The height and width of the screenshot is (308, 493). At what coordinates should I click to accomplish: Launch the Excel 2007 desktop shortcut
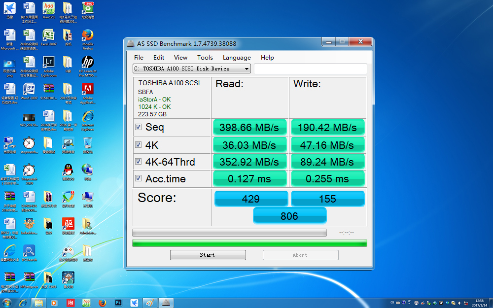pyautogui.click(x=48, y=36)
